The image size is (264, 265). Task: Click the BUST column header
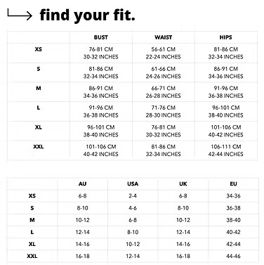(x=101, y=37)
